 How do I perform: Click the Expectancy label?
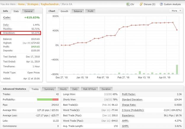[x=128, y=115]
